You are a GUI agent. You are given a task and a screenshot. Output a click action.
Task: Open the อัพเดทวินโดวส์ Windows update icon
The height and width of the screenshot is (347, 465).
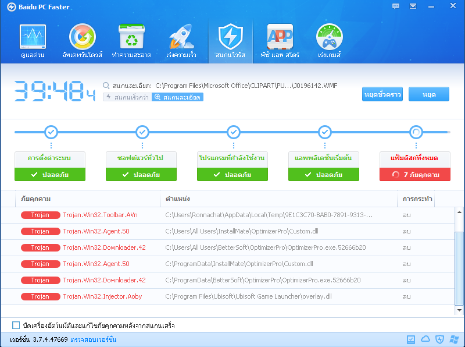82,41
